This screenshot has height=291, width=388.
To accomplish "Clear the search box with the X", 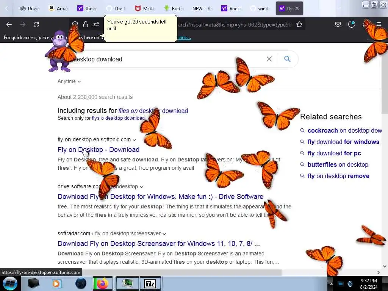I will (269, 59).
